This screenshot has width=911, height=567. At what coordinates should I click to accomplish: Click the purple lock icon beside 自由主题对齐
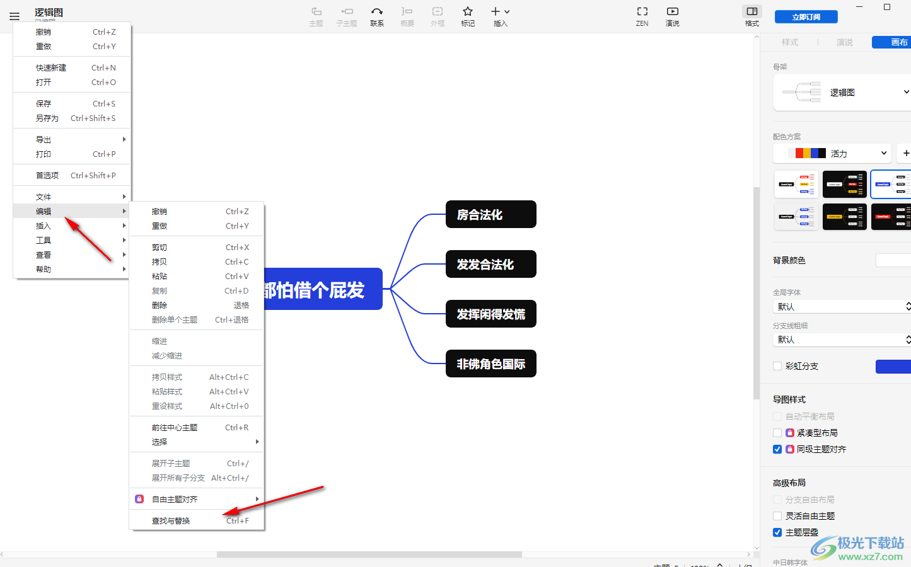[x=139, y=499]
